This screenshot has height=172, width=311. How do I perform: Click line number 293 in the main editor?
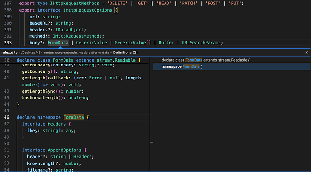pos(8,43)
